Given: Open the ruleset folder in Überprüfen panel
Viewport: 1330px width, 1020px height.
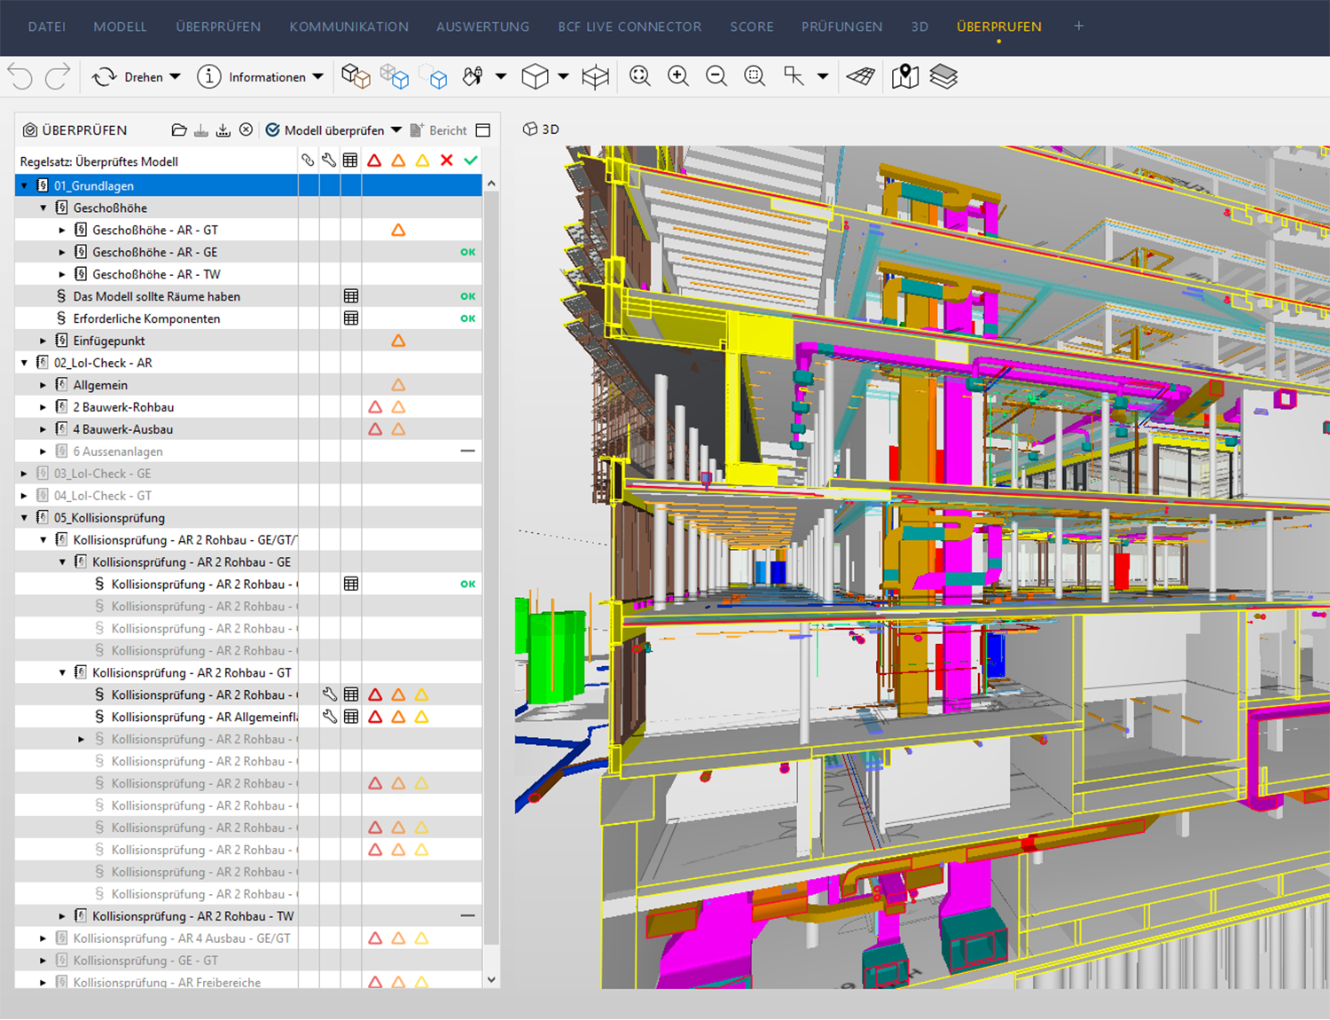Looking at the screenshot, I should tap(179, 129).
